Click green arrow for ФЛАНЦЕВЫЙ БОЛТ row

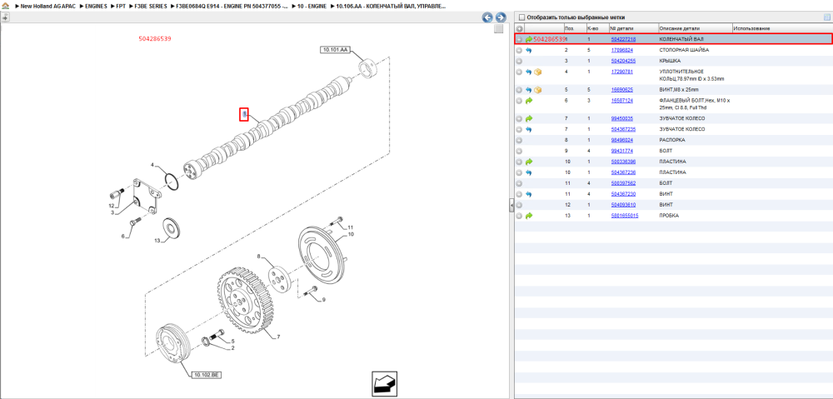coord(529,101)
